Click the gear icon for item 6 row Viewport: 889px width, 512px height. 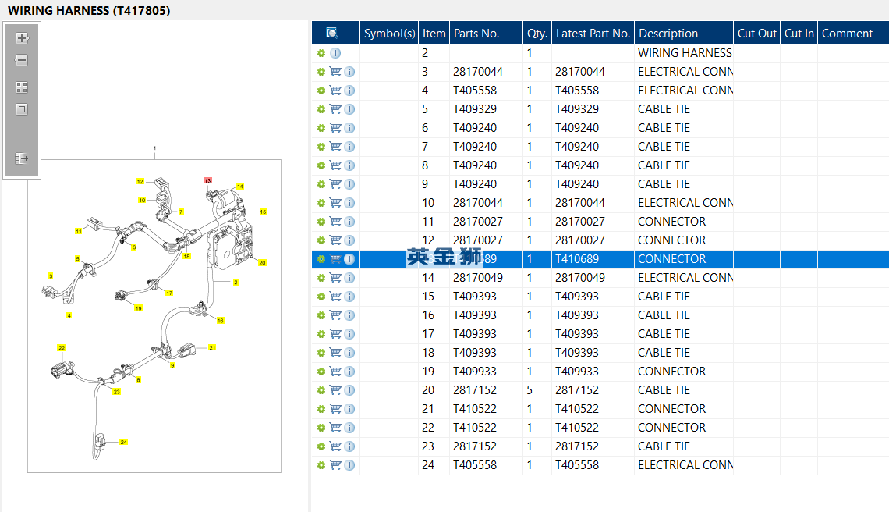pos(321,128)
